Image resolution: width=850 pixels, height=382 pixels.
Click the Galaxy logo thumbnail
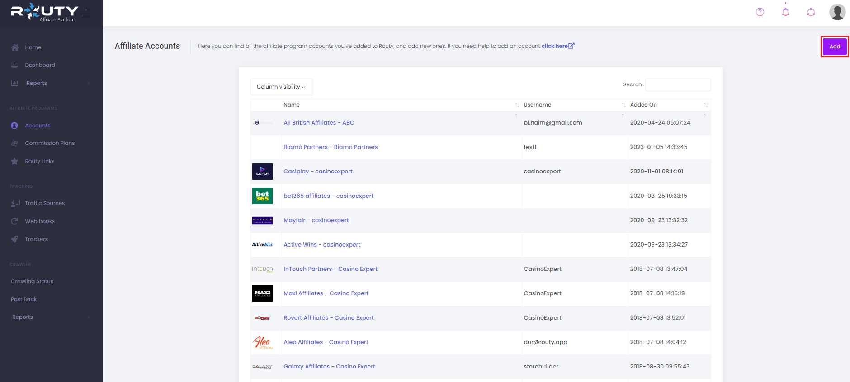(262, 367)
